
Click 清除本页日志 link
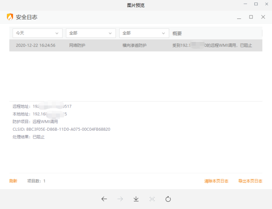click(x=216, y=181)
